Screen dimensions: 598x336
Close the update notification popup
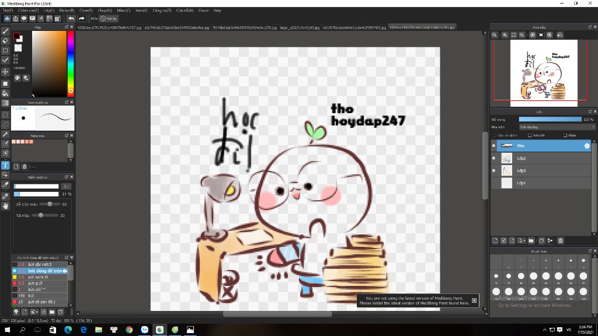point(474,300)
